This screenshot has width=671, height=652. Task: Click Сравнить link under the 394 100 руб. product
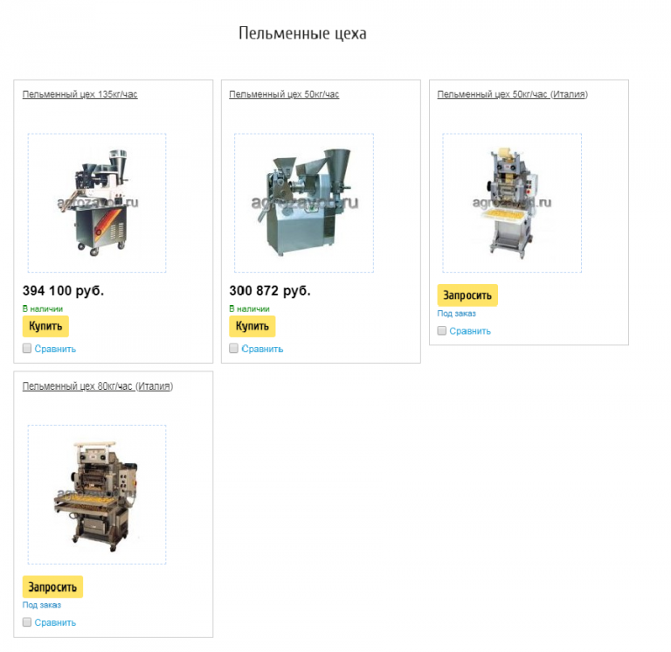click(55, 349)
